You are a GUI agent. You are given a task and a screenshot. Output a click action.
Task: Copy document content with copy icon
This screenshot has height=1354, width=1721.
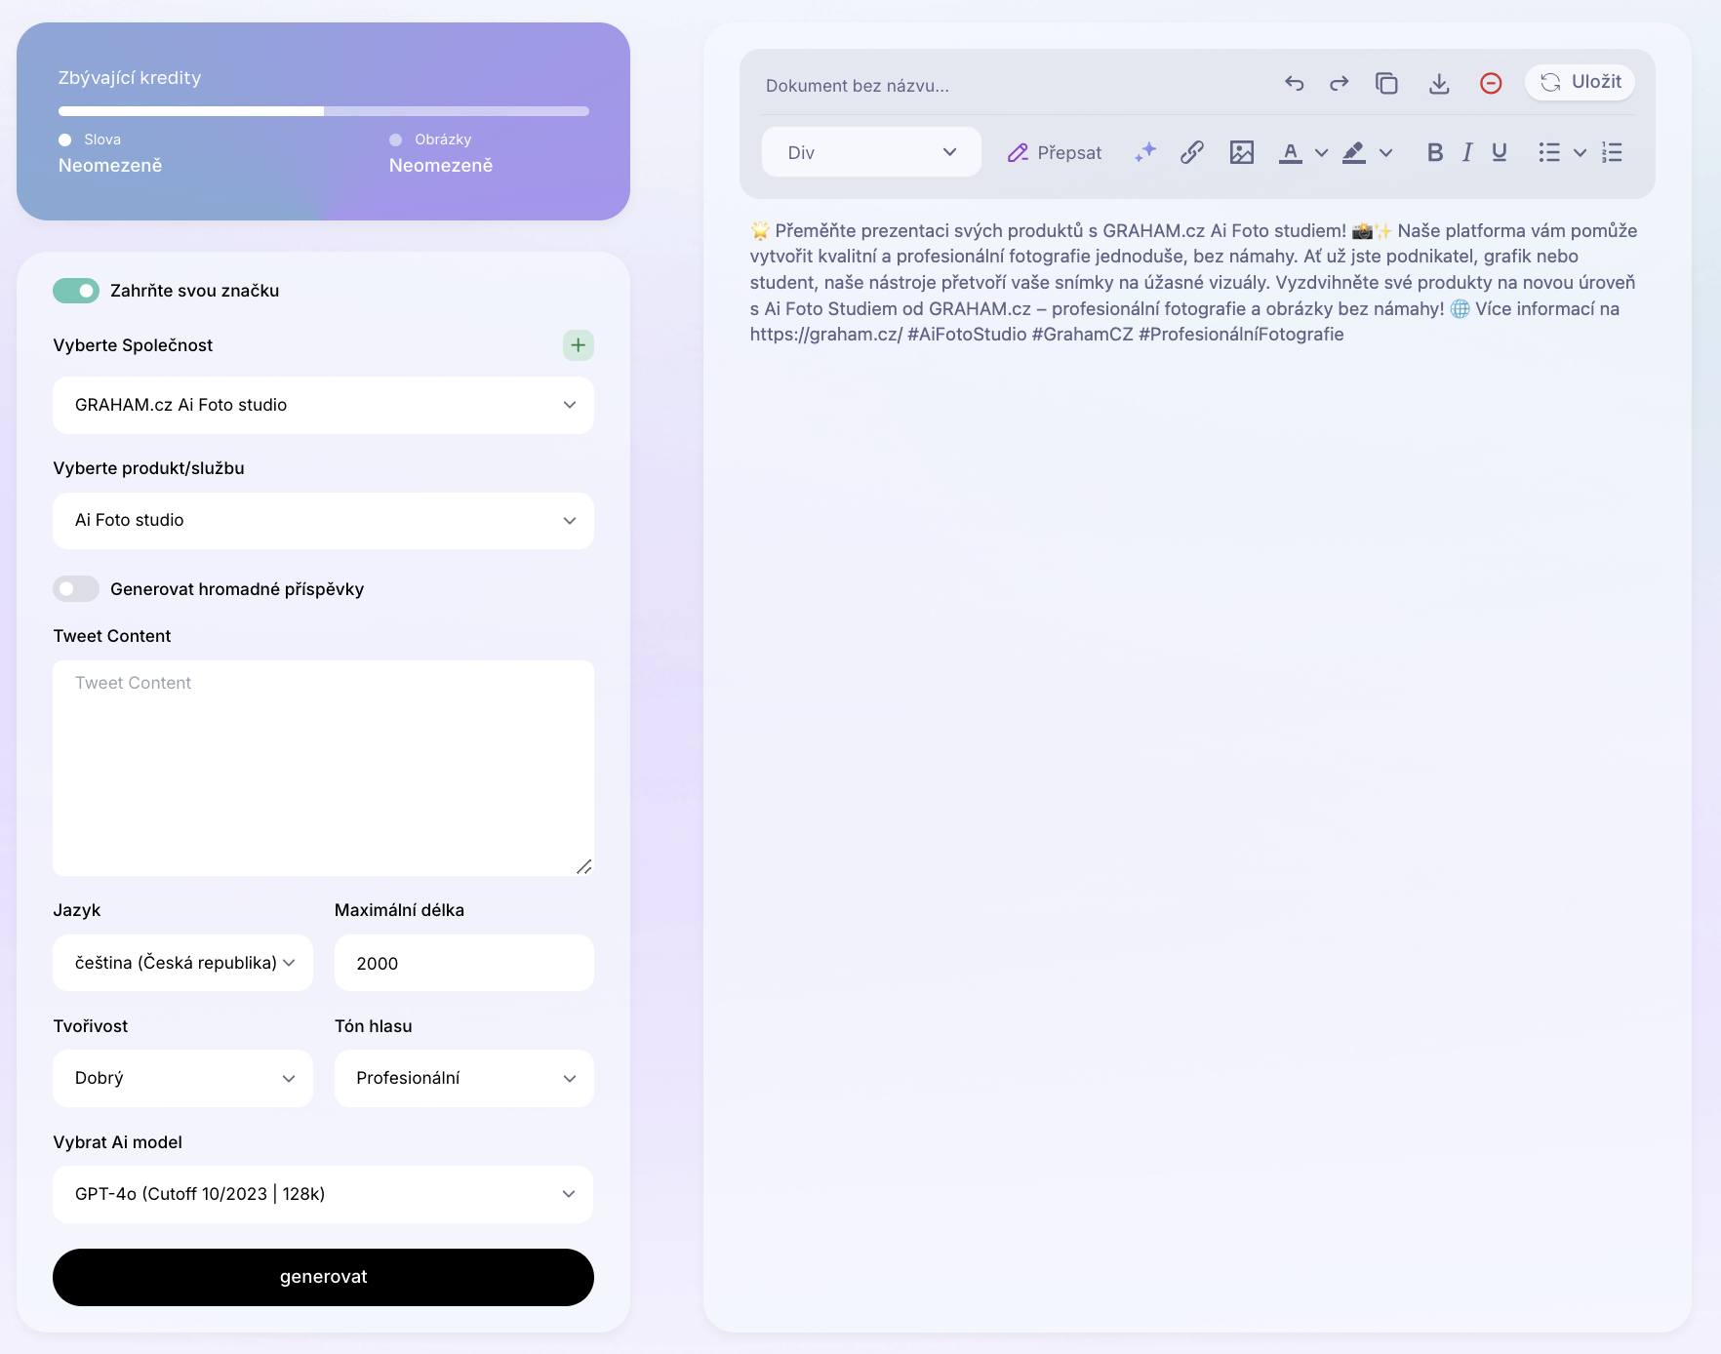point(1386,84)
